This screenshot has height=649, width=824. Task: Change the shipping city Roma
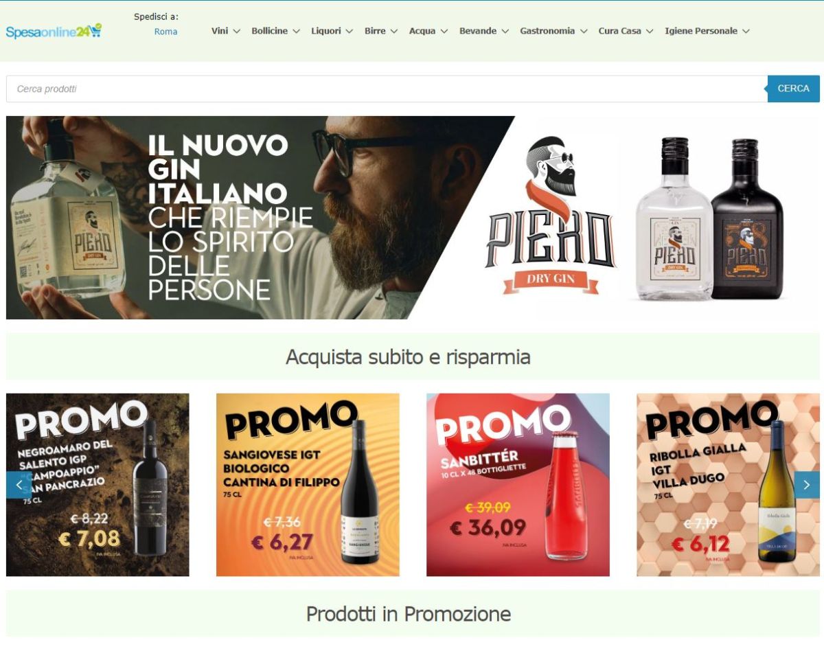[x=165, y=32]
